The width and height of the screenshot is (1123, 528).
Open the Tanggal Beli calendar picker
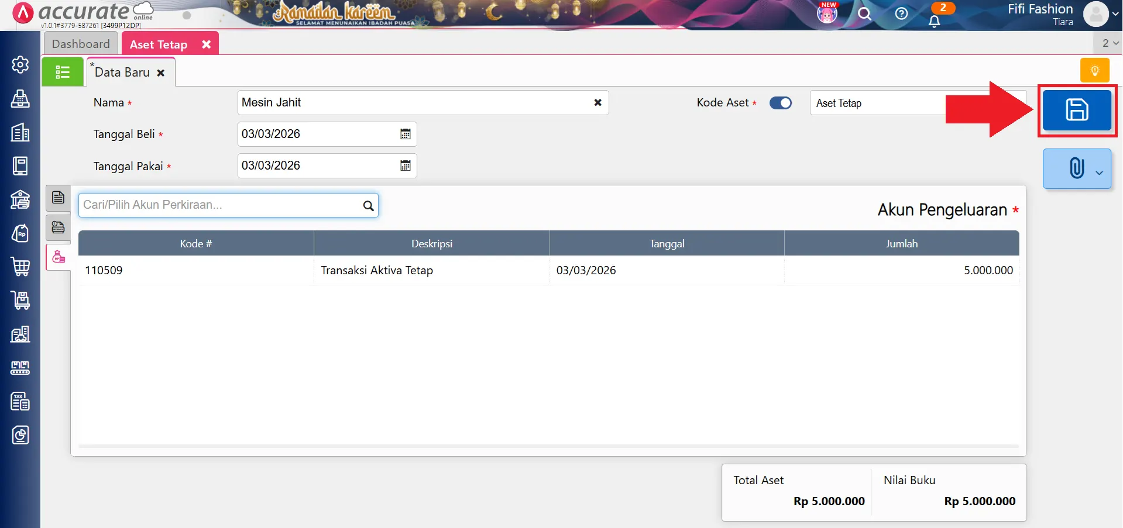[x=405, y=134]
